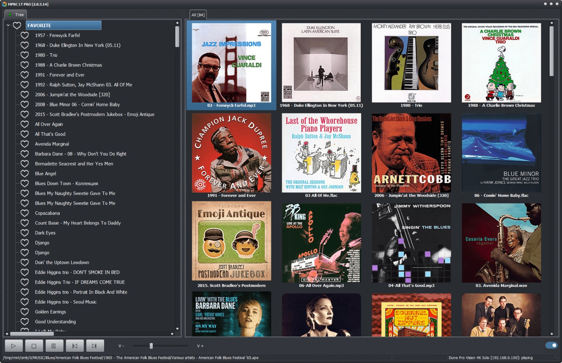Image resolution: width=562 pixels, height=363 pixels.
Task: Click heart icon for Barbara Dane - 08
Action: 25,154
